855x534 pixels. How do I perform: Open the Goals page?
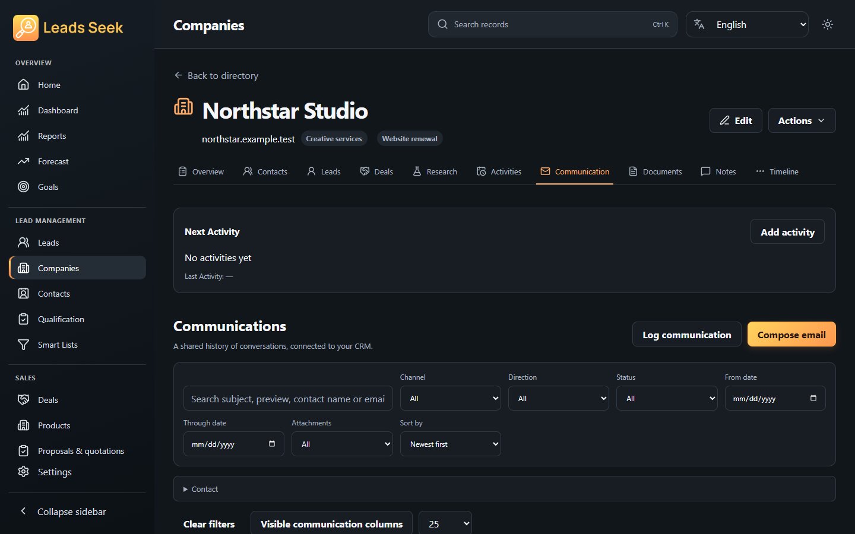pos(77,187)
